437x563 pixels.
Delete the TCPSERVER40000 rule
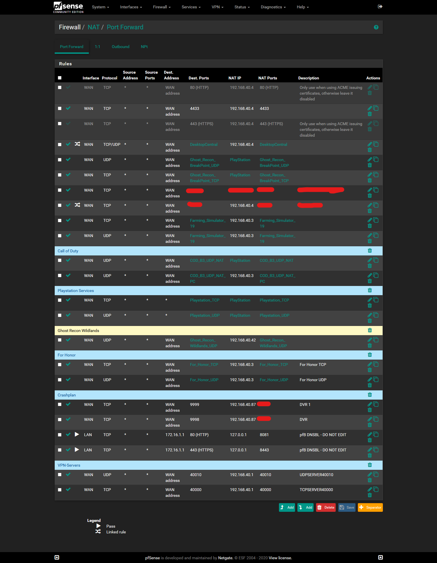(370, 495)
